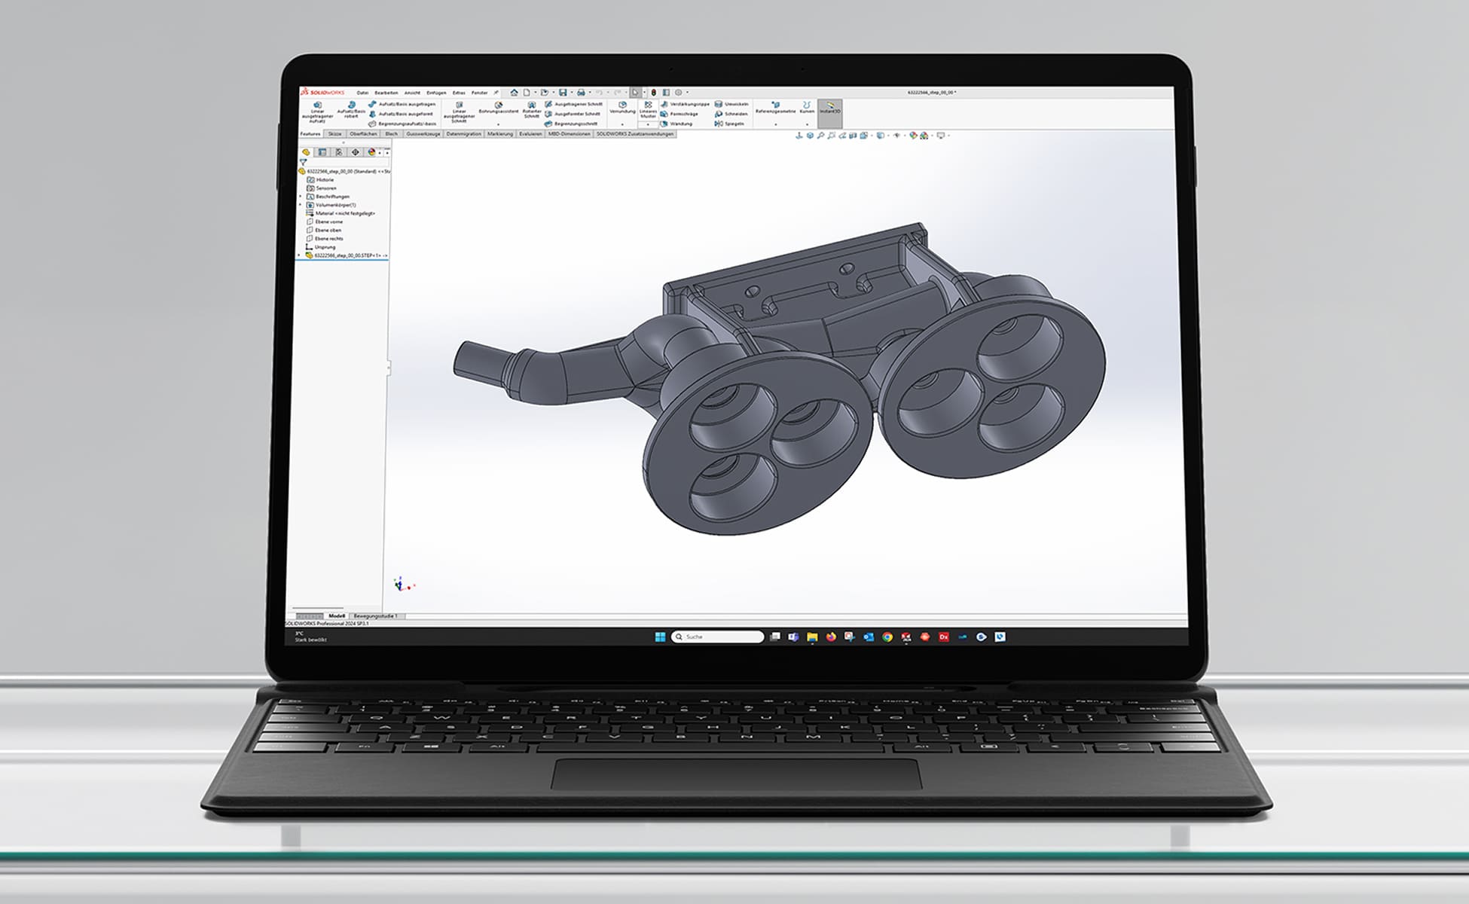Open the Fenster menu
The image size is (1469, 904).
tap(480, 93)
